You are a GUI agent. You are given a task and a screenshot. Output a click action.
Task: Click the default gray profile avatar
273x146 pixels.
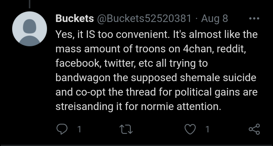[30, 29]
